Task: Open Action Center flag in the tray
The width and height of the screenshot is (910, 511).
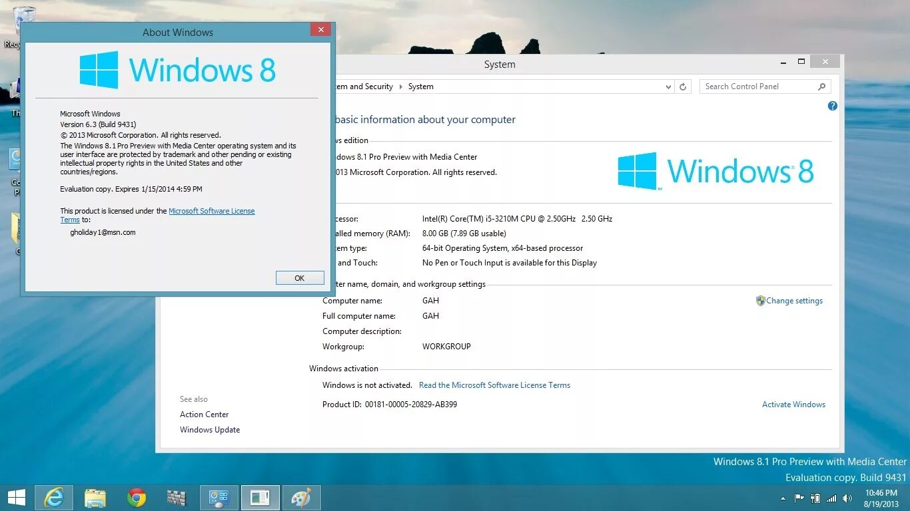Action: (799, 498)
